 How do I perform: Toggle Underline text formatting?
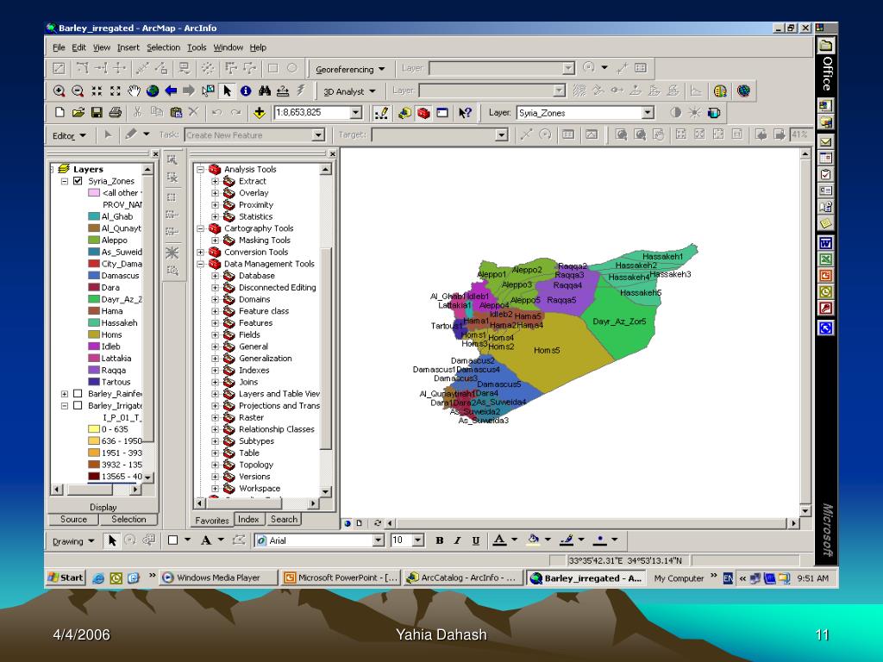click(476, 540)
